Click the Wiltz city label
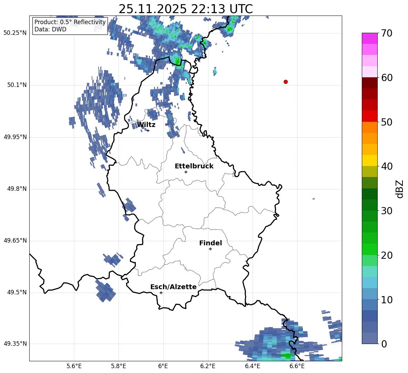This screenshot has width=408, height=373. pos(146,125)
